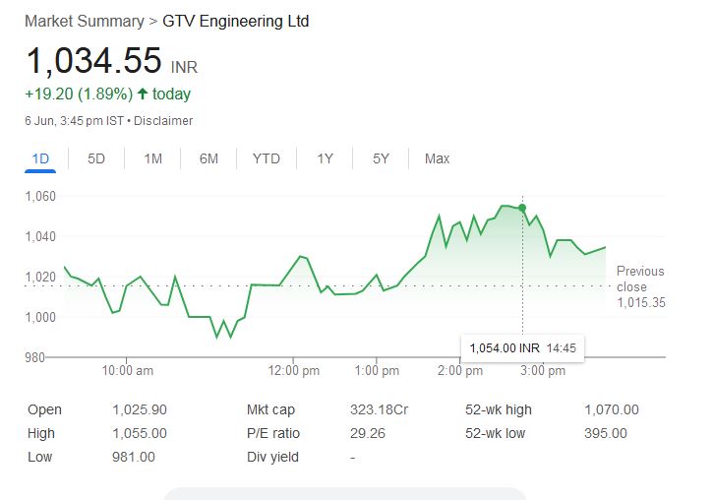
Task: Click the 52-wk high label
Action: pos(499,409)
